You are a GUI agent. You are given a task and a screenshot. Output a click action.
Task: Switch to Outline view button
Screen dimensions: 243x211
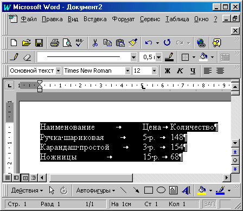[x=34, y=178]
